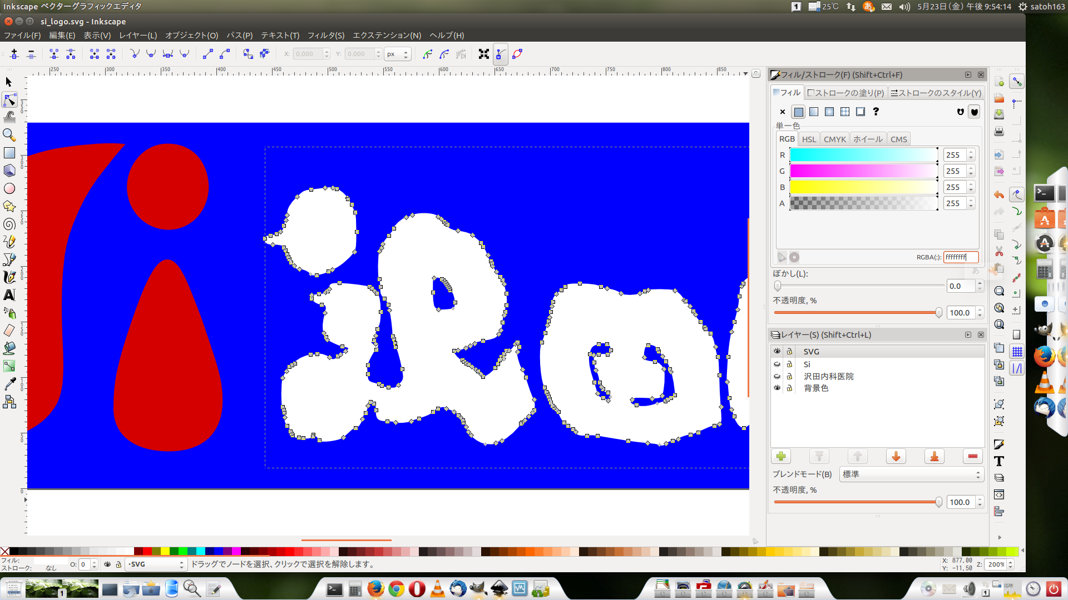Click the zoom percentage stepper
This screenshot has height=600, width=1068.
(1010, 564)
